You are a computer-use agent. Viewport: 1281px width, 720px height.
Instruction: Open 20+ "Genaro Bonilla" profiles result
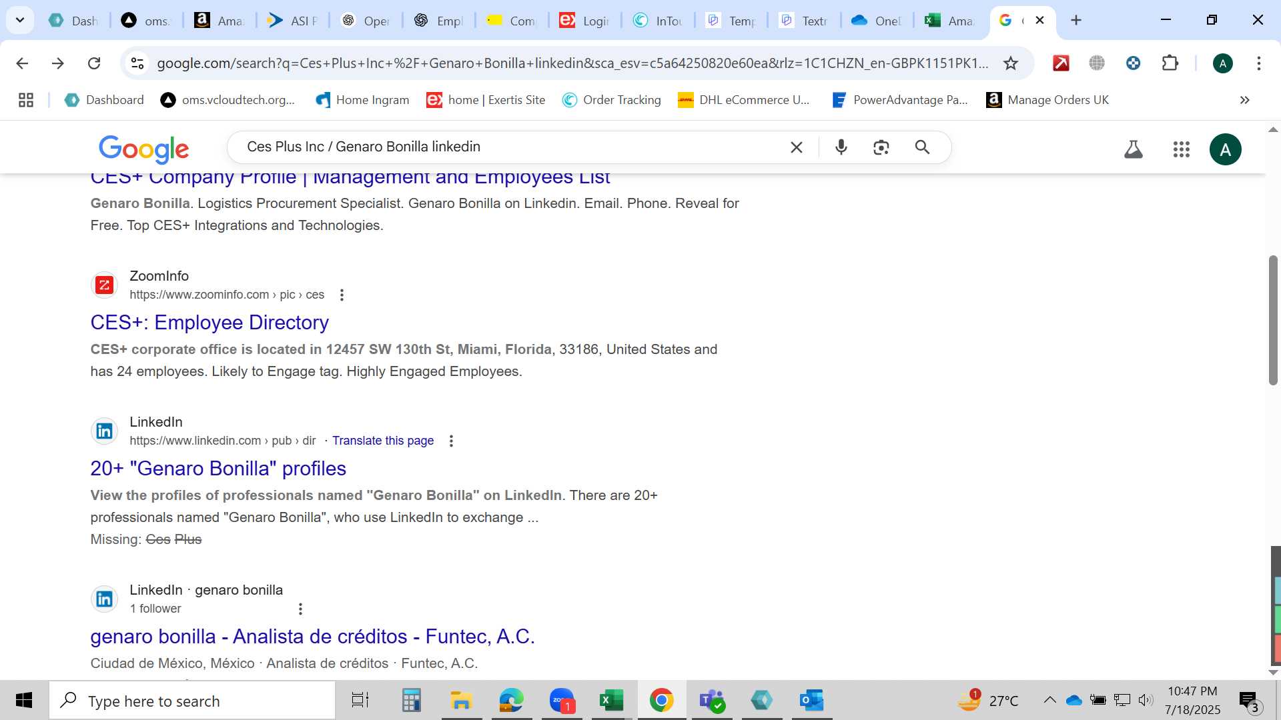coord(218,469)
